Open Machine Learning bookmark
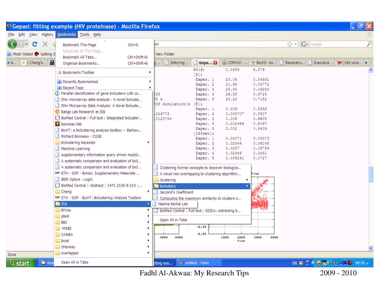This screenshot has height=292, width=389. 103,149
